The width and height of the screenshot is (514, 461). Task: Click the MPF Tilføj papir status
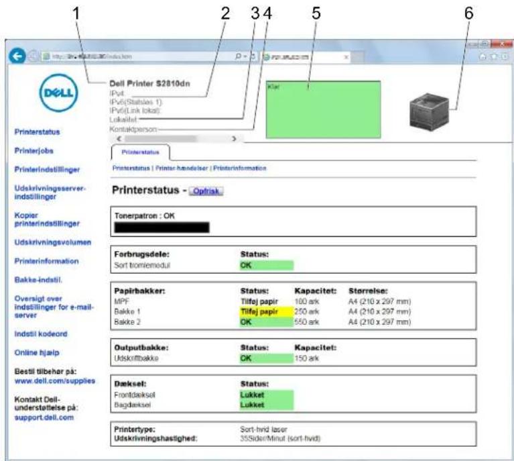tap(259, 301)
